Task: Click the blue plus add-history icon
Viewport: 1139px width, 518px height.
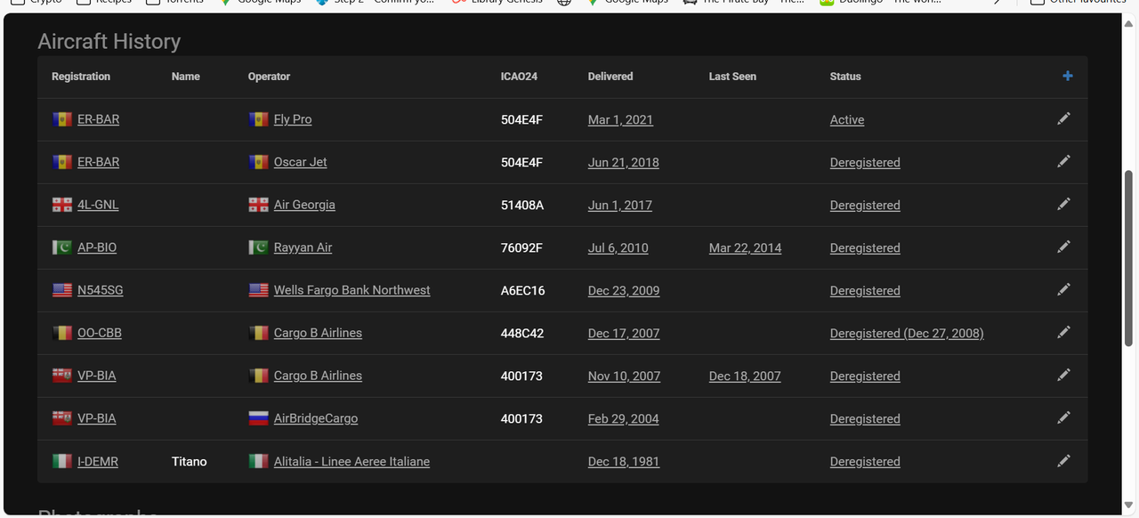Action: point(1068,76)
